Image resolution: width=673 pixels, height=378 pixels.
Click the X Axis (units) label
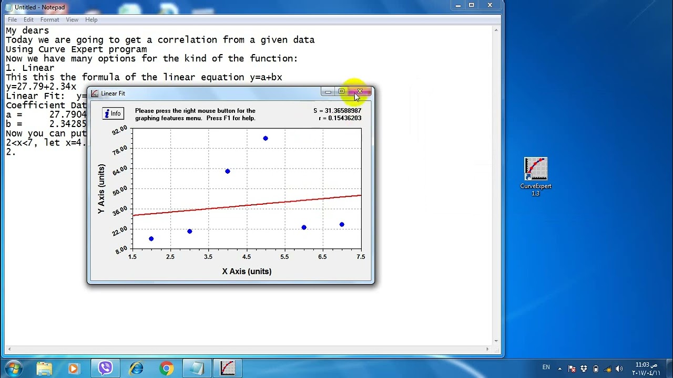247,271
